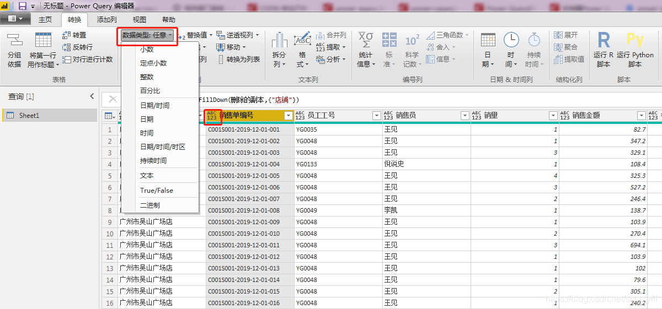Click the 运行 R 脚本 icon

(604, 40)
